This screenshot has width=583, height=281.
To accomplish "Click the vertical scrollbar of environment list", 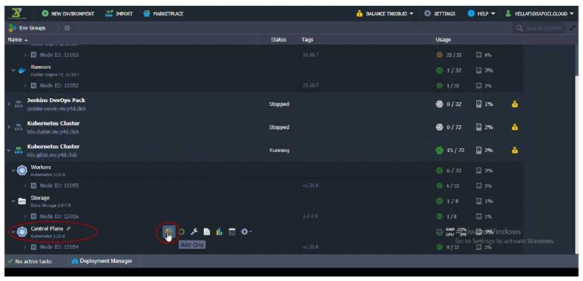I will [x=577, y=164].
